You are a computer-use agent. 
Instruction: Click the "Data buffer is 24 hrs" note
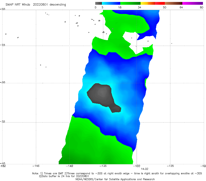coord(64,176)
